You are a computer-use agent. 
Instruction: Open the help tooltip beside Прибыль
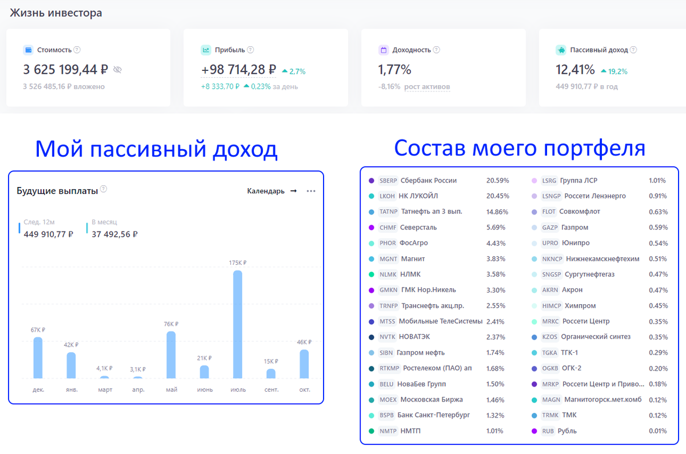[250, 50]
